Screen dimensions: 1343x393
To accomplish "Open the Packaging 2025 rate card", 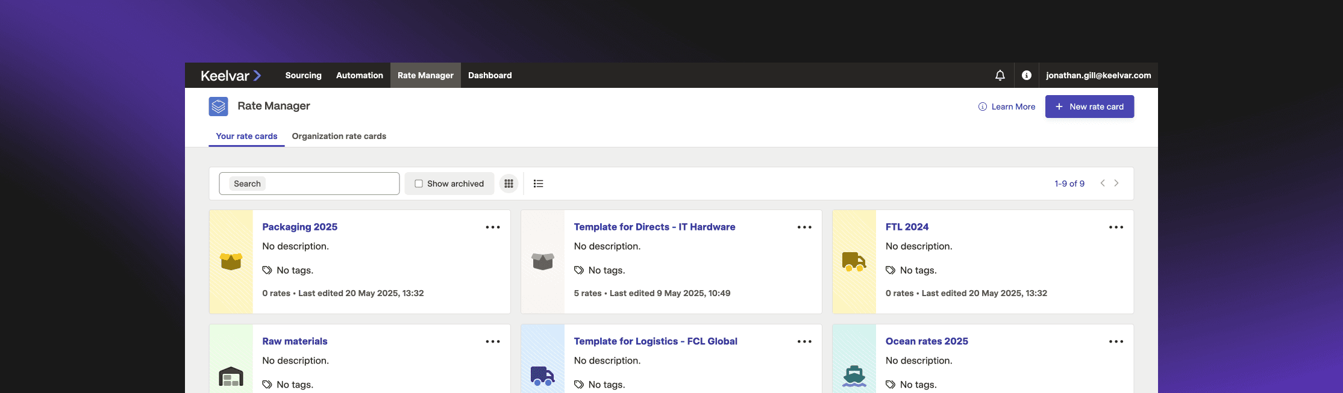I will [299, 227].
